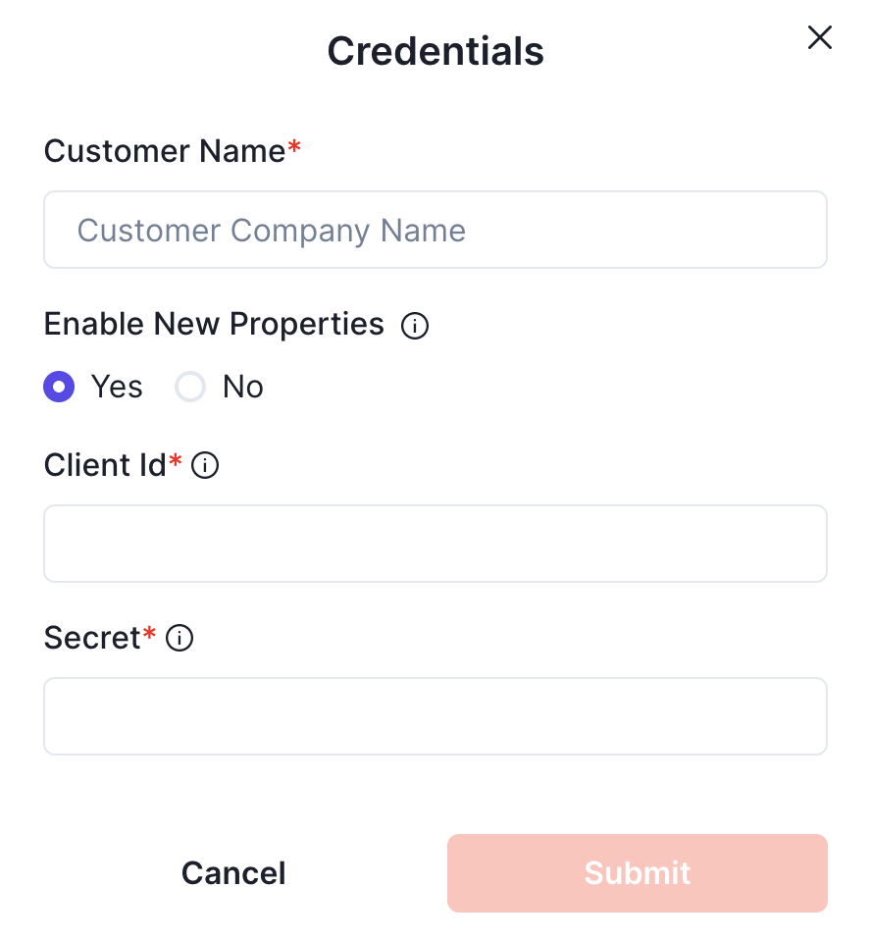Click the Credentials dialog title

click(x=435, y=51)
